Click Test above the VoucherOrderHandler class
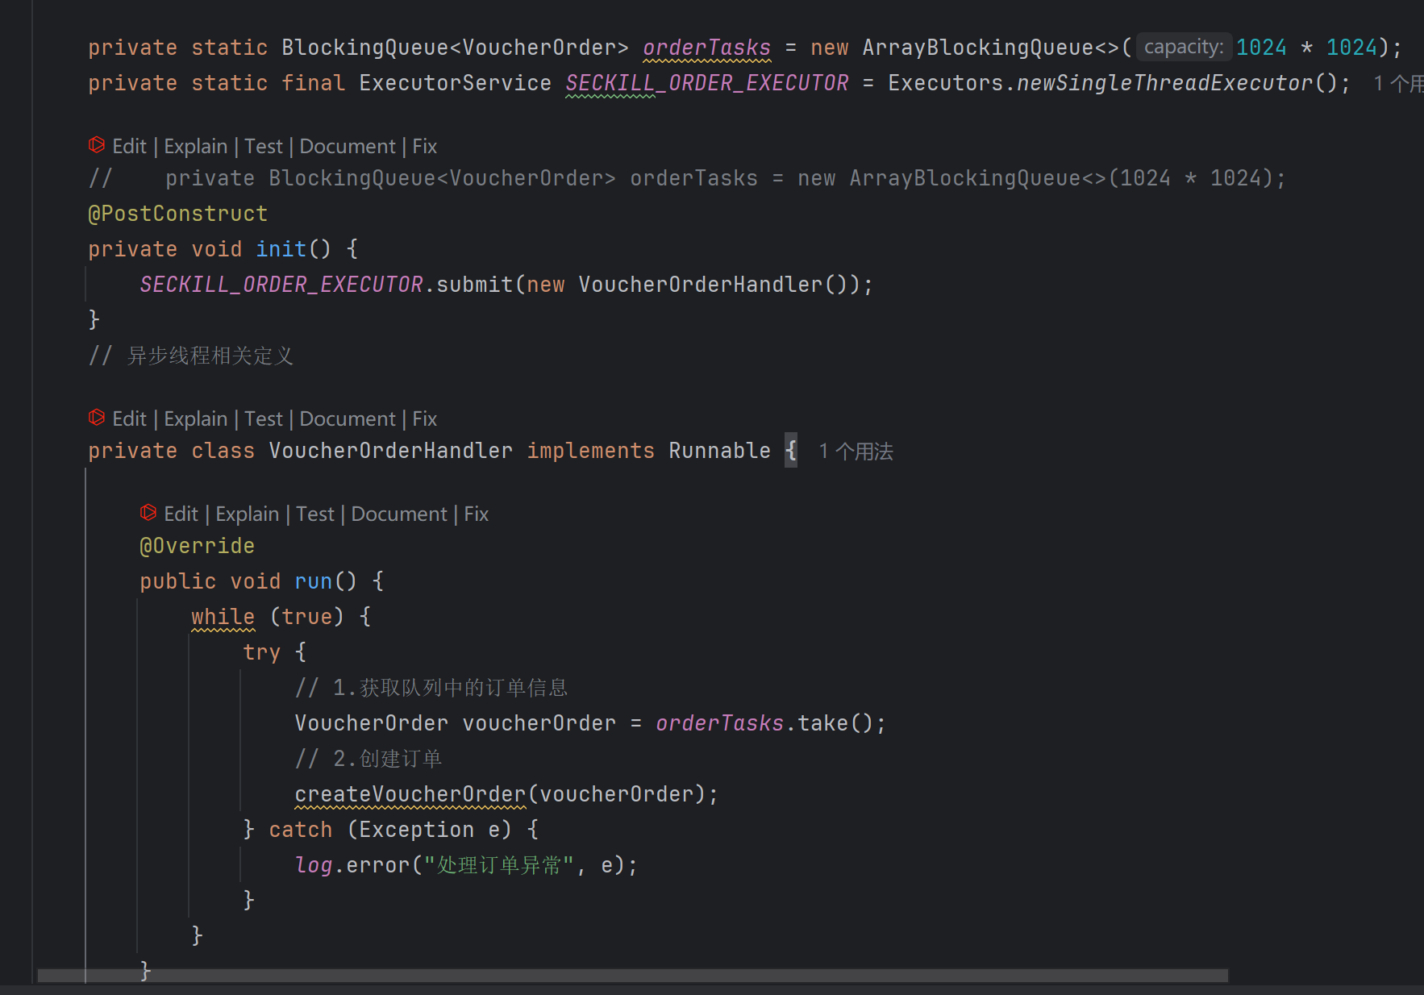Image resolution: width=1424 pixels, height=995 pixels. point(264,418)
